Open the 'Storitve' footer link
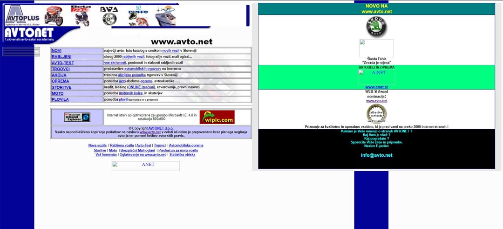The image size is (503, 229). click(x=100, y=150)
